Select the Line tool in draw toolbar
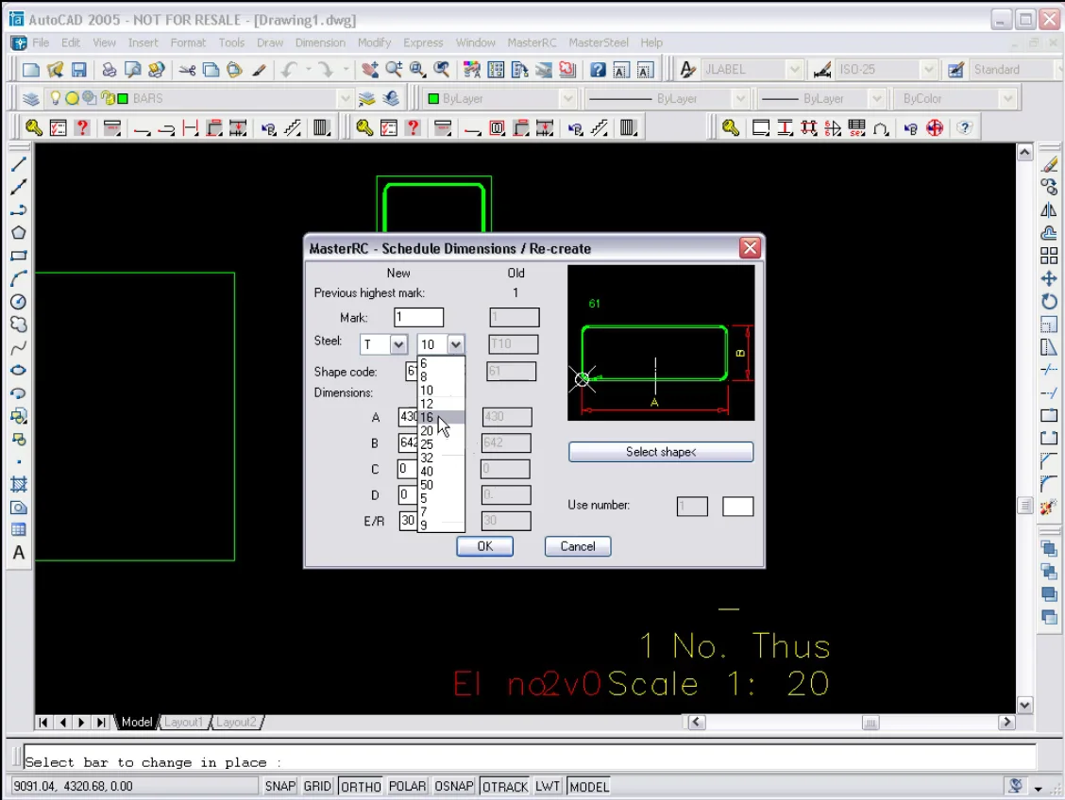The width and height of the screenshot is (1065, 800). point(18,164)
